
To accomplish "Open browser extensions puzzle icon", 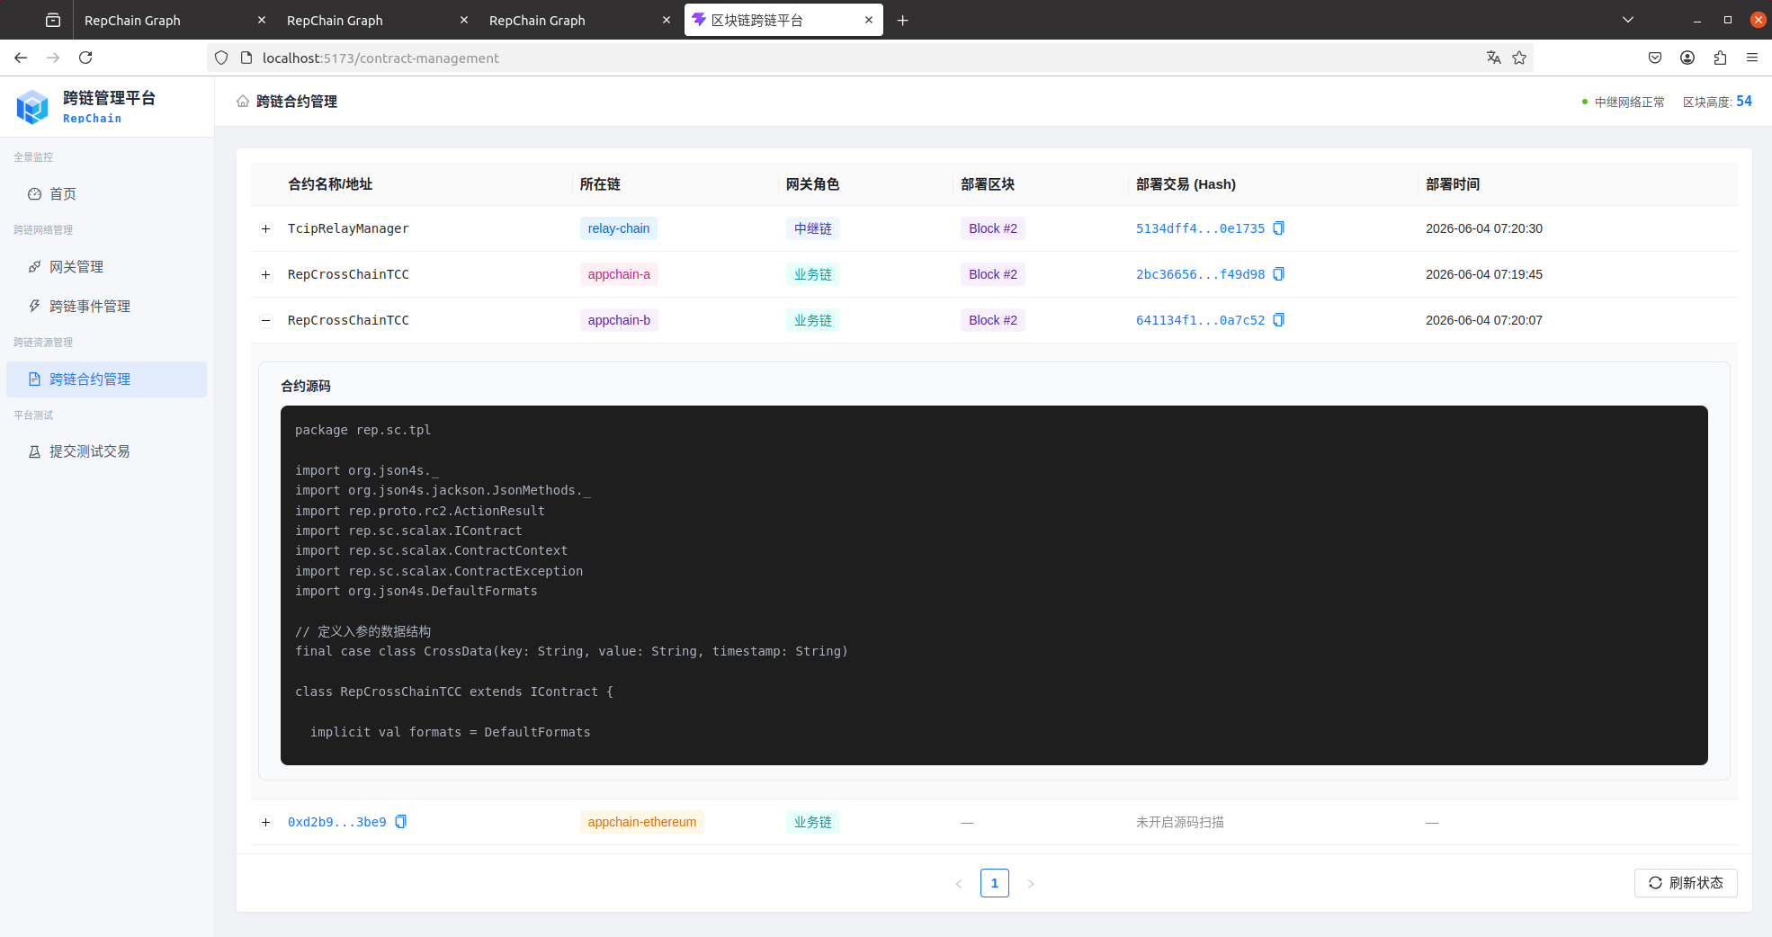I will coord(1720,58).
